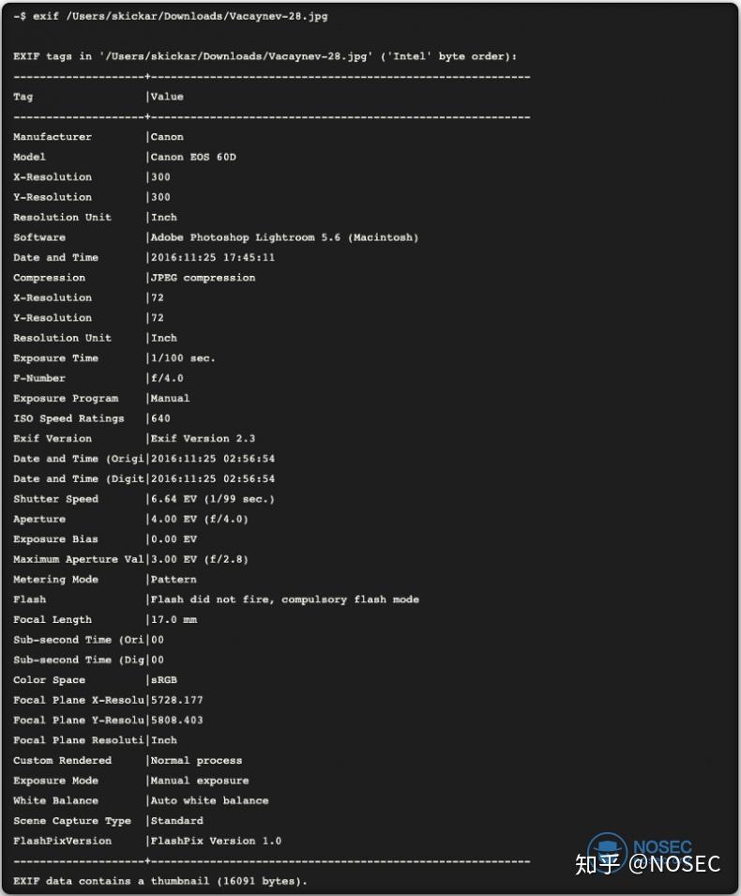
Task: Click the exif command line at top
Action: coord(171,16)
